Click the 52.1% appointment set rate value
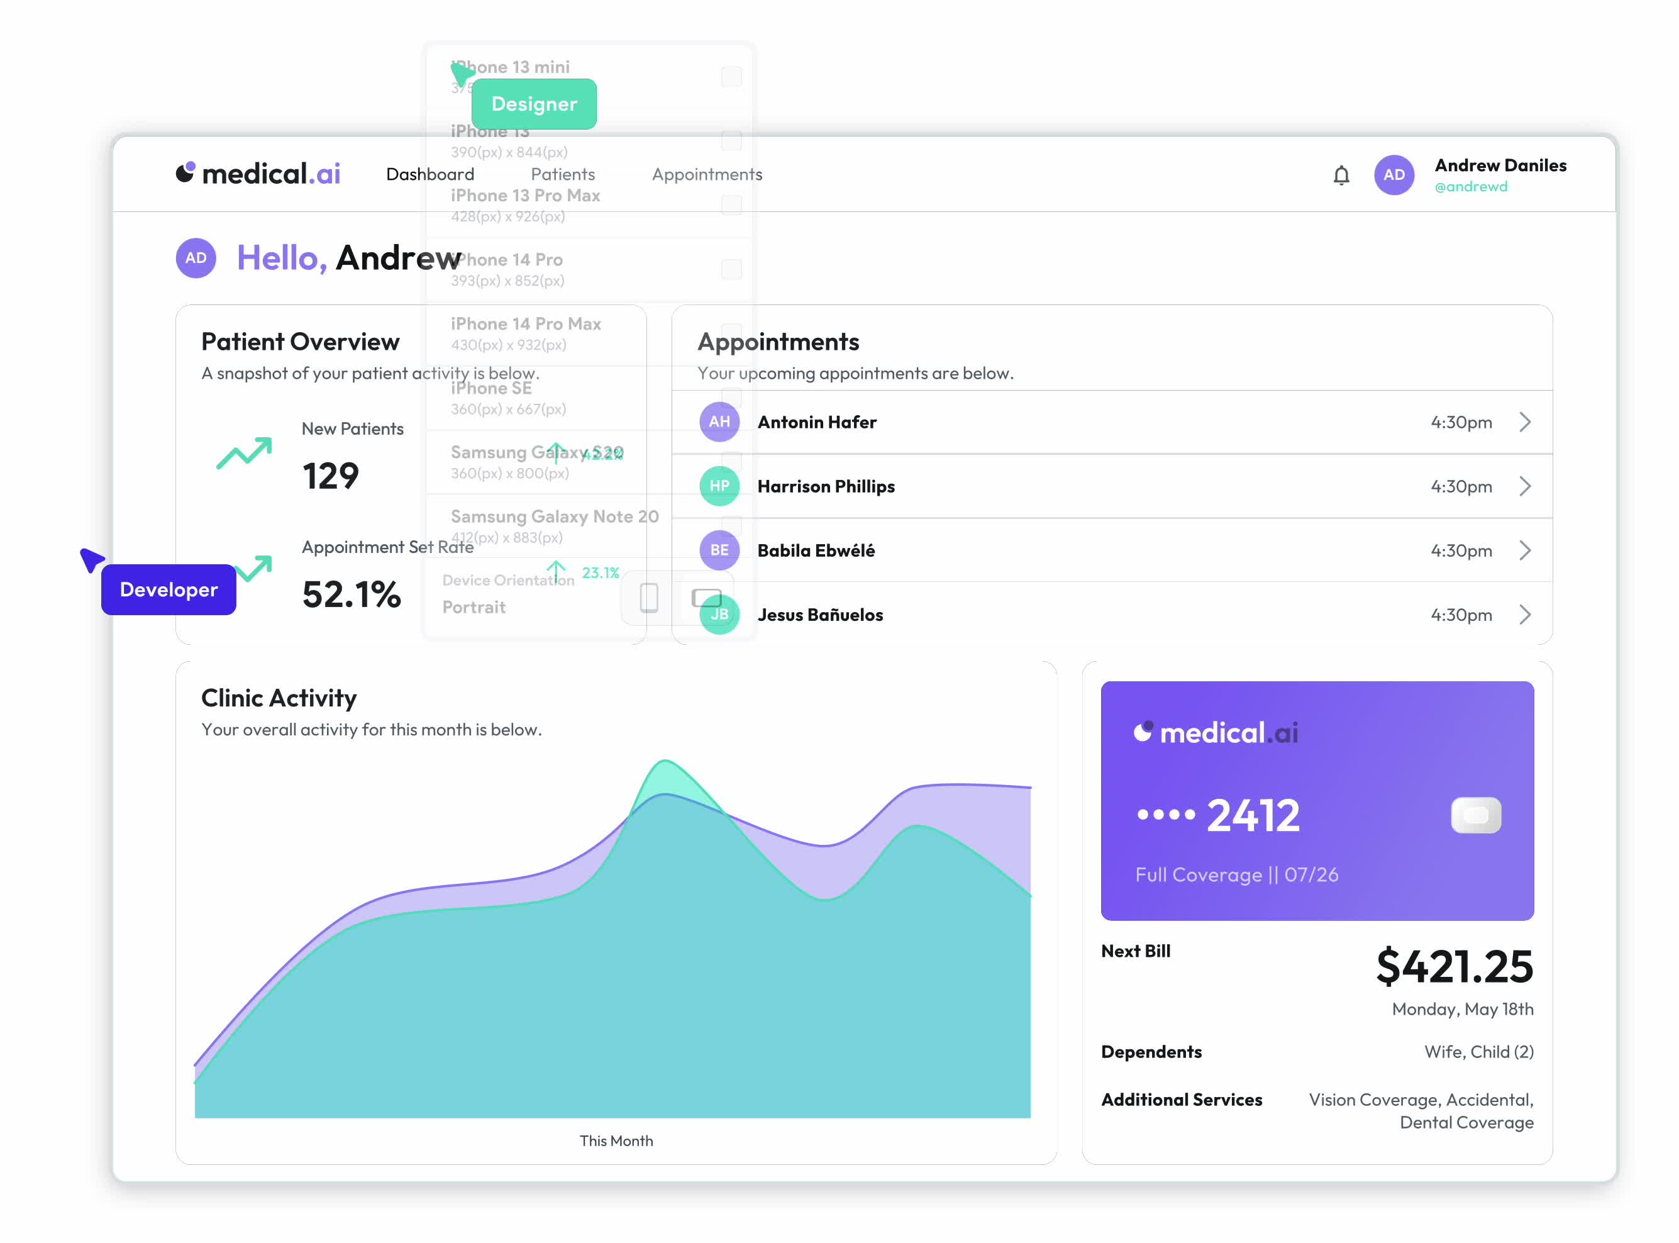The height and width of the screenshot is (1243, 1679). pos(352,594)
